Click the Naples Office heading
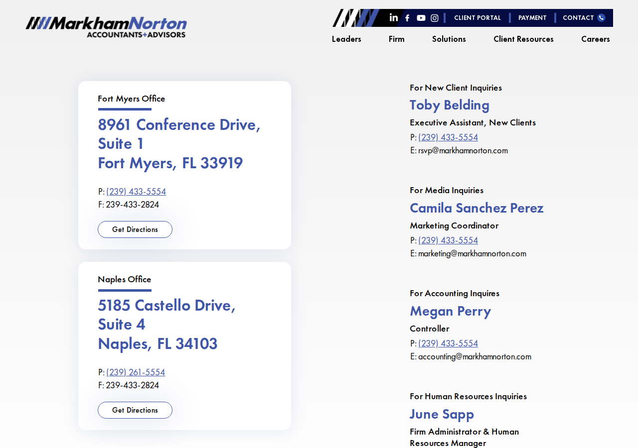 [125, 279]
